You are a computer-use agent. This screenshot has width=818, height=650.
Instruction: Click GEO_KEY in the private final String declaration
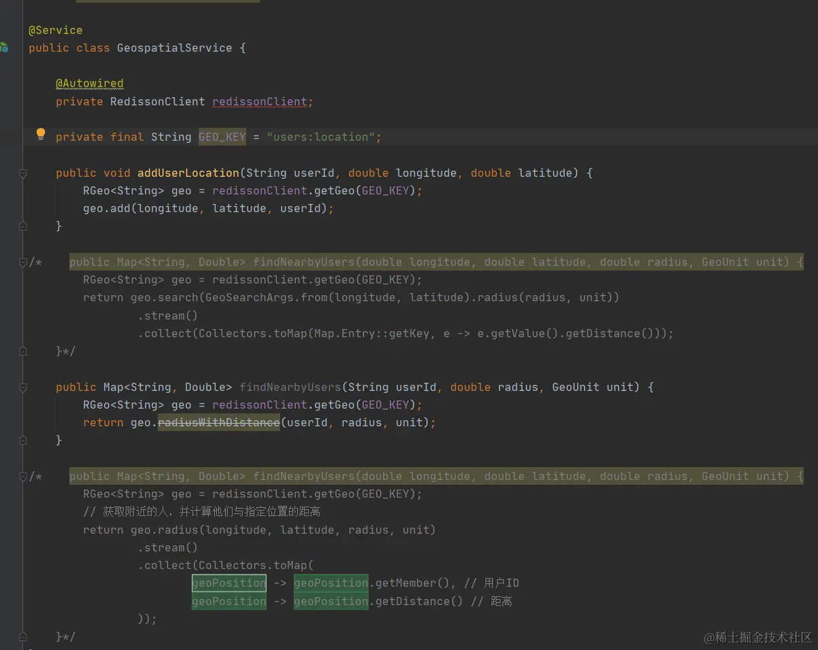[x=222, y=137]
